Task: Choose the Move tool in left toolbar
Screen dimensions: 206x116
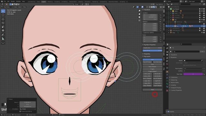Action: click(x=3, y=19)
